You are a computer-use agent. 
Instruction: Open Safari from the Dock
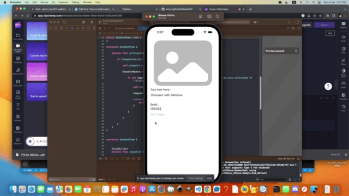(x=32, y=189)
